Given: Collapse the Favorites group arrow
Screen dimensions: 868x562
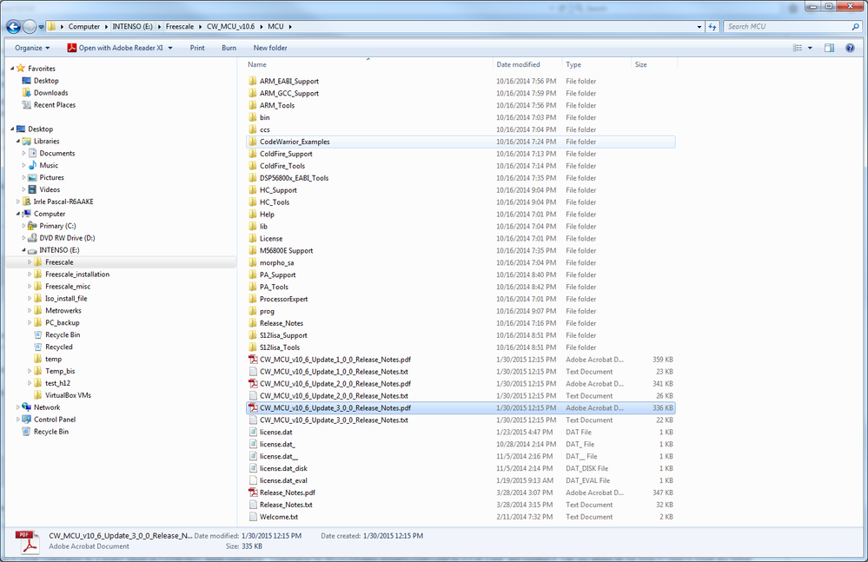Looking at the screenshot, I should (x=12, y=69).
